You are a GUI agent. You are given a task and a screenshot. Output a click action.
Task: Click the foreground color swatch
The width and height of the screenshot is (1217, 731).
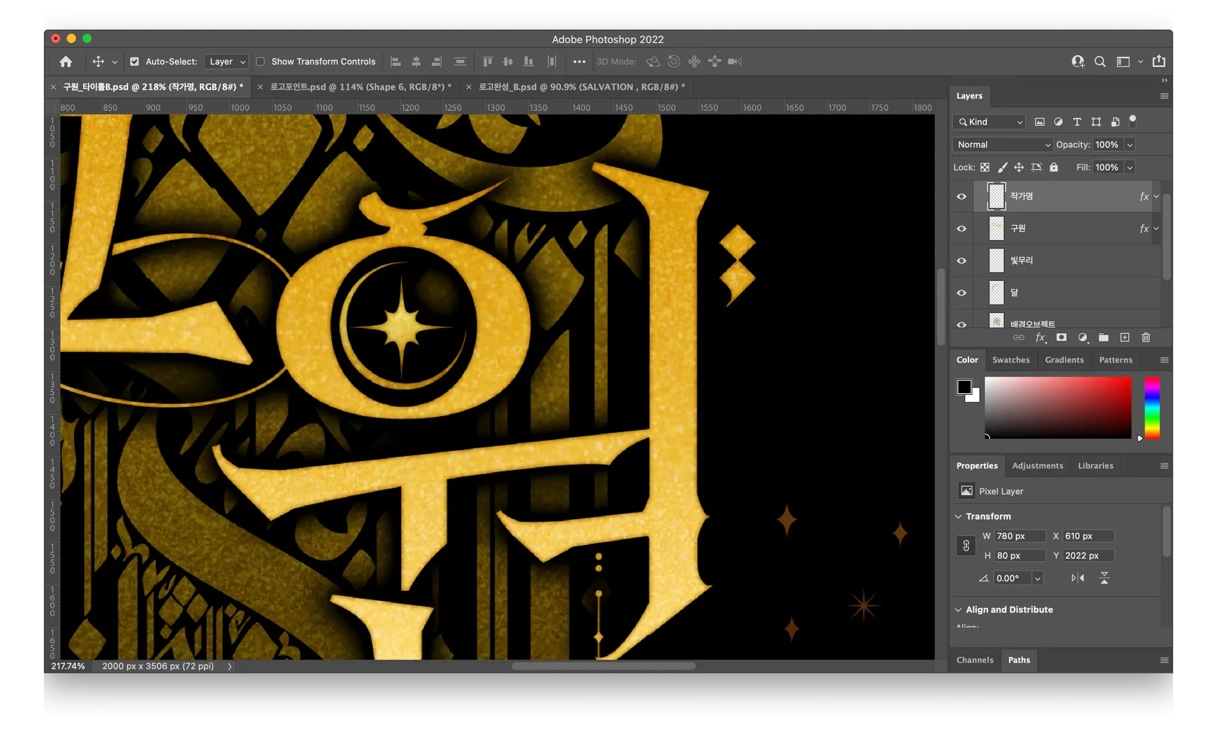[964, 387]
